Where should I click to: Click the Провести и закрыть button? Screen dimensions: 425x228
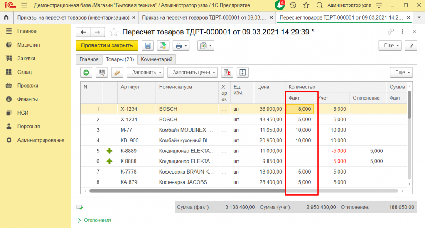pos(107,46)
